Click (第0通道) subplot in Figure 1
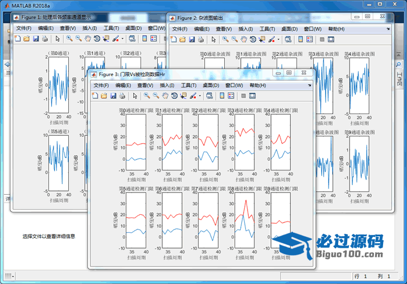This screenshot has height=284, width=407. point(59,85)
